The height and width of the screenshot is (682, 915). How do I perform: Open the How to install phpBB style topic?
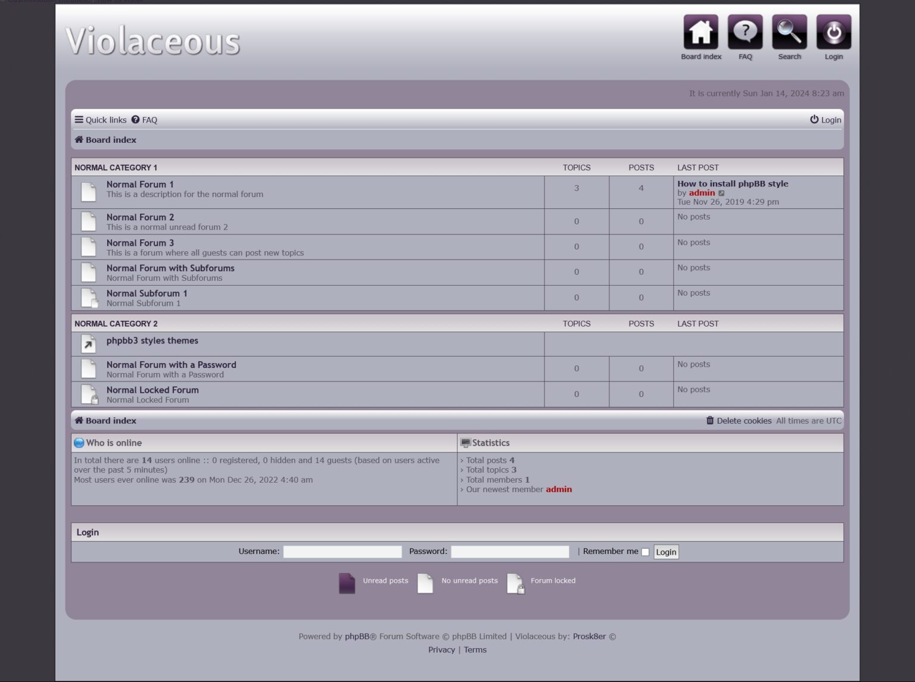click(x=732, y=183)
